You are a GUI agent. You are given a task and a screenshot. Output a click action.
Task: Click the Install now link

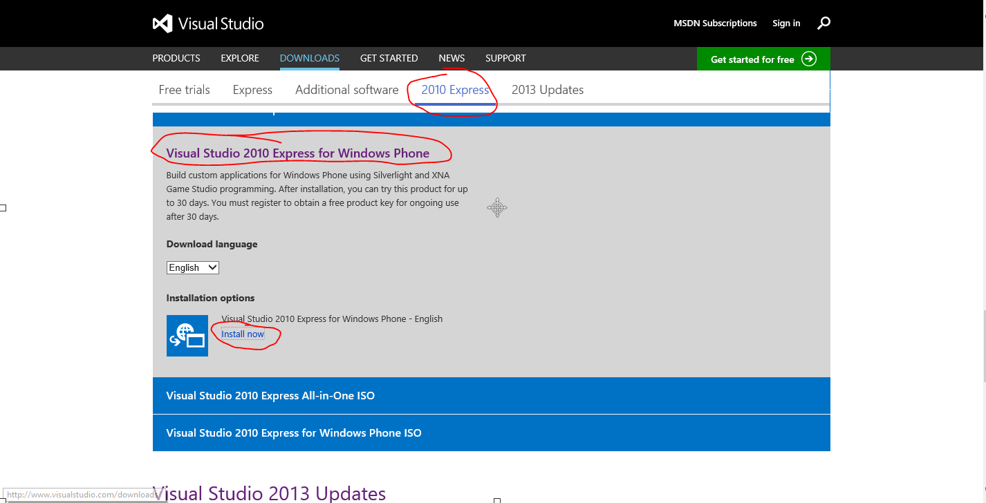click(x=243, y=334)
